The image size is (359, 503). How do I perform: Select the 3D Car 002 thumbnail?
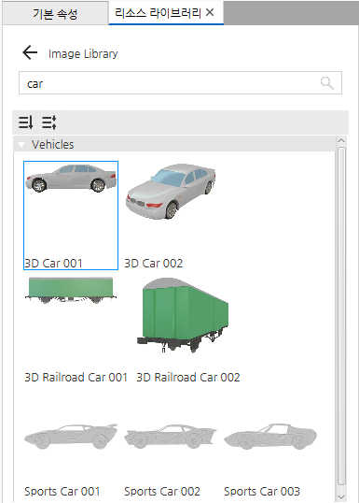pyautogui.click(x=171, y=215)
